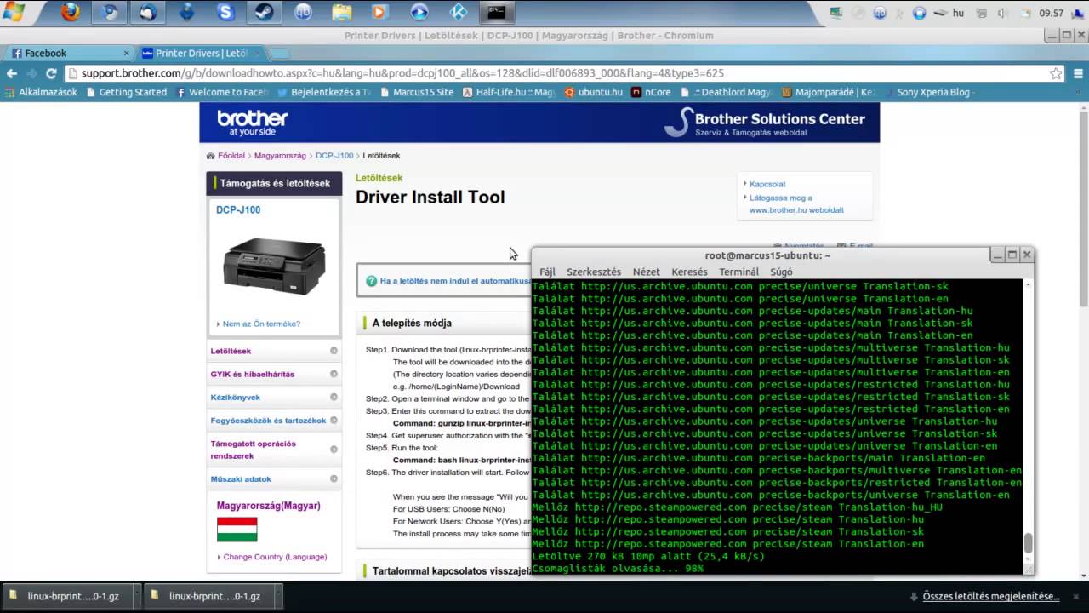The width and height of the screenshot is (1089, 613).
Task: Go back in Chromium
Action: click(x=12, y=73)
